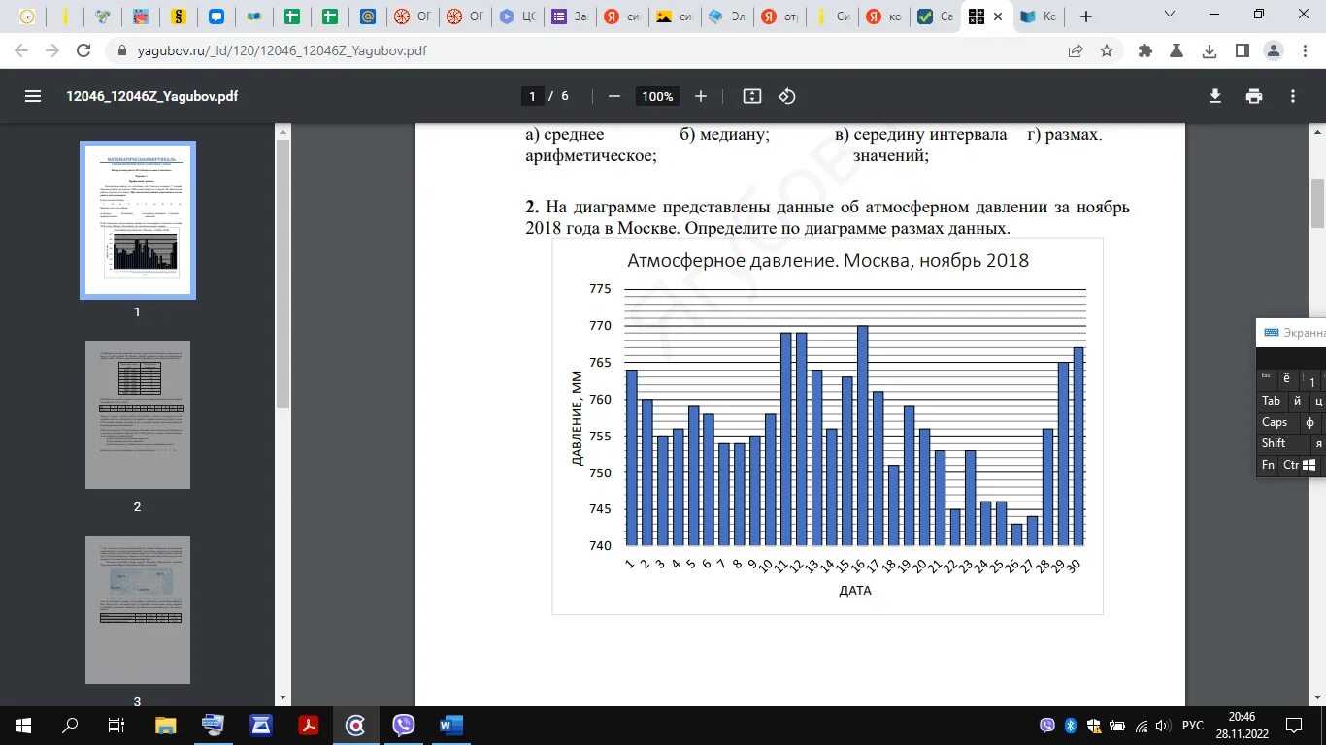Viewport: 1326px width, 745px height.
Task: Go forward in browser history
Action: [x=52, y=50]
